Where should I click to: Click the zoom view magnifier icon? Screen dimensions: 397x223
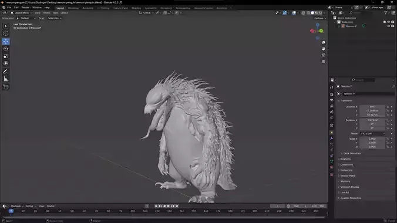[x=324, y=42]
